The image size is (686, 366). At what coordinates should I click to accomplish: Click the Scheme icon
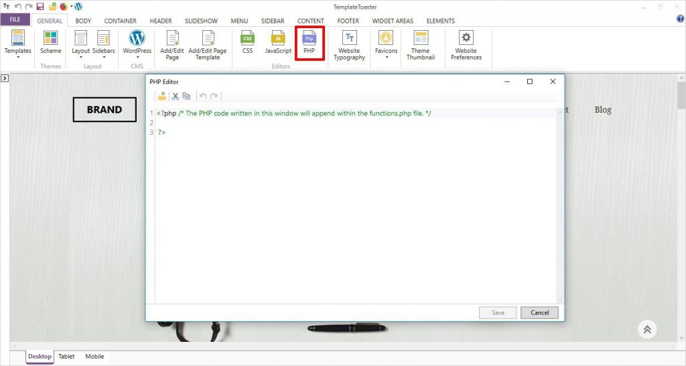coord(51,42)
